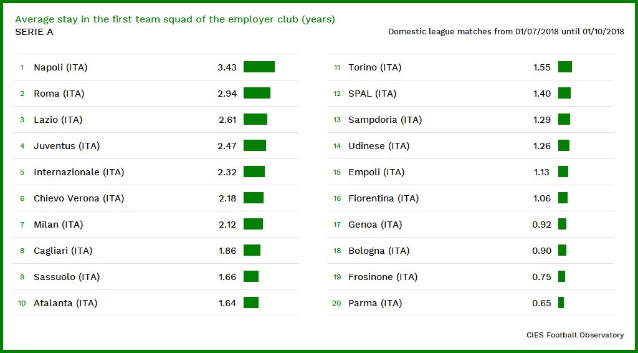Select the green bar for SPAL's 1.40

(x=564, y=93)
